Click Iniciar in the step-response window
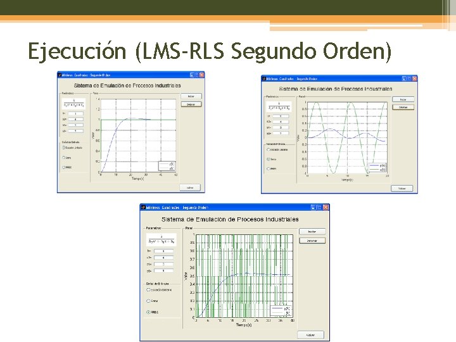The width and height of the screenshot is (456, 342). point(191,96)
